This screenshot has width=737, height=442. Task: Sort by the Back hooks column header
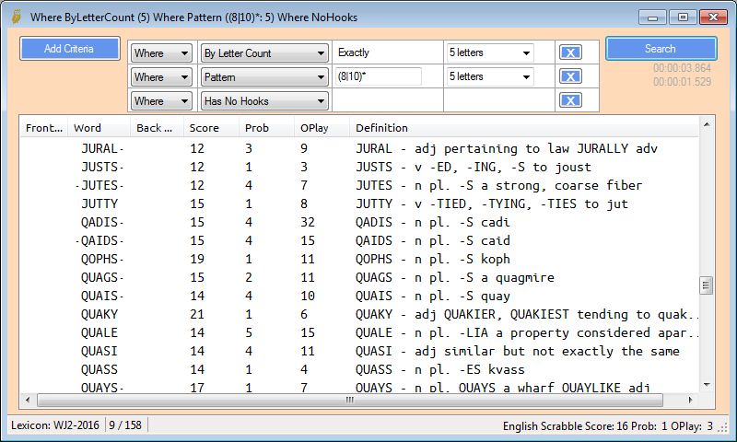pos(157,128)
